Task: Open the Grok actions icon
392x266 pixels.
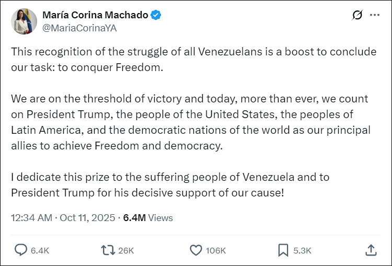Action: 358,15
